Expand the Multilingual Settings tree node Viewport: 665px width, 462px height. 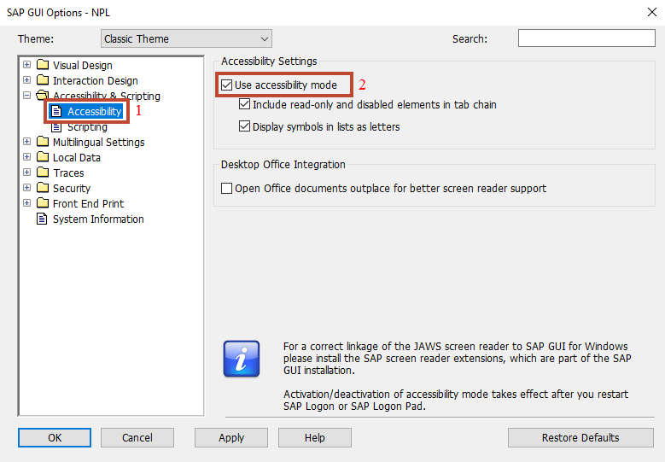(26, 141)
